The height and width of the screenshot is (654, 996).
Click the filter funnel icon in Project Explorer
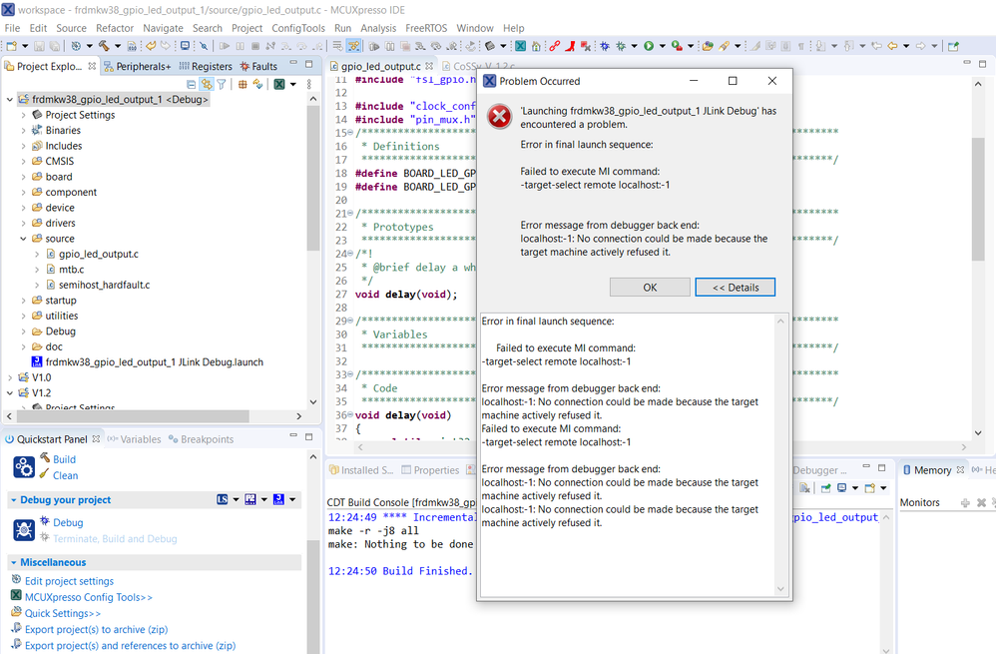[221, 84]
